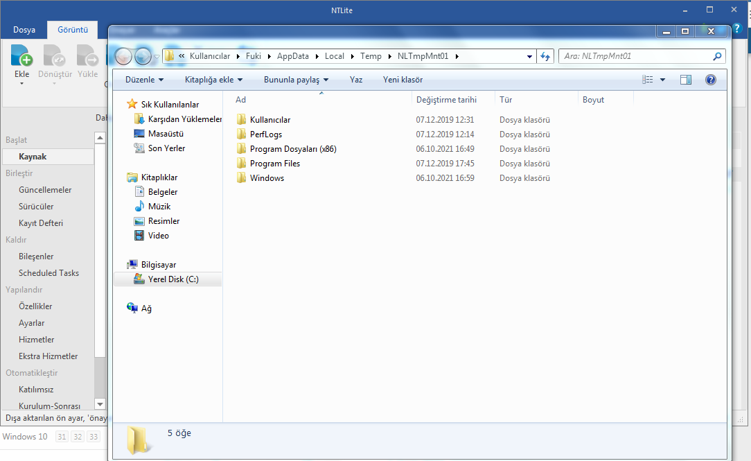
Task: Click the Son Yerler icon
Action: 139,148
